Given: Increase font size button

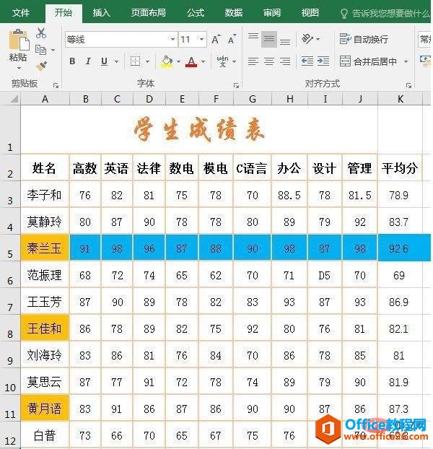Looking at the screenshot, I should (216, 39).
